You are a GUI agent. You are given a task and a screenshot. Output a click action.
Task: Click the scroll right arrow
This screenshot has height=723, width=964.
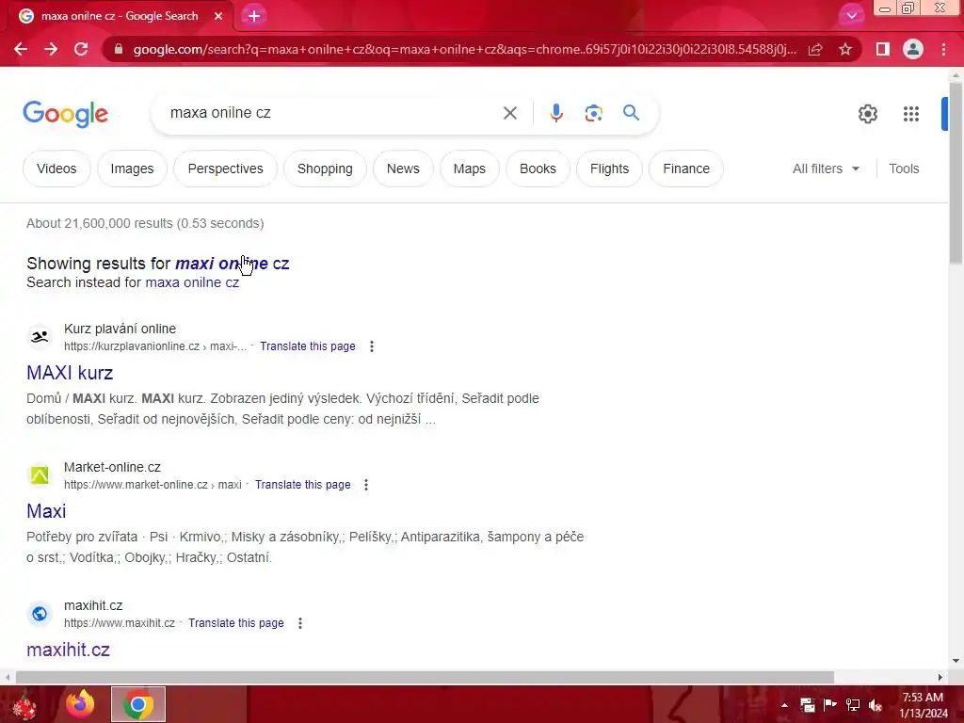940,677
